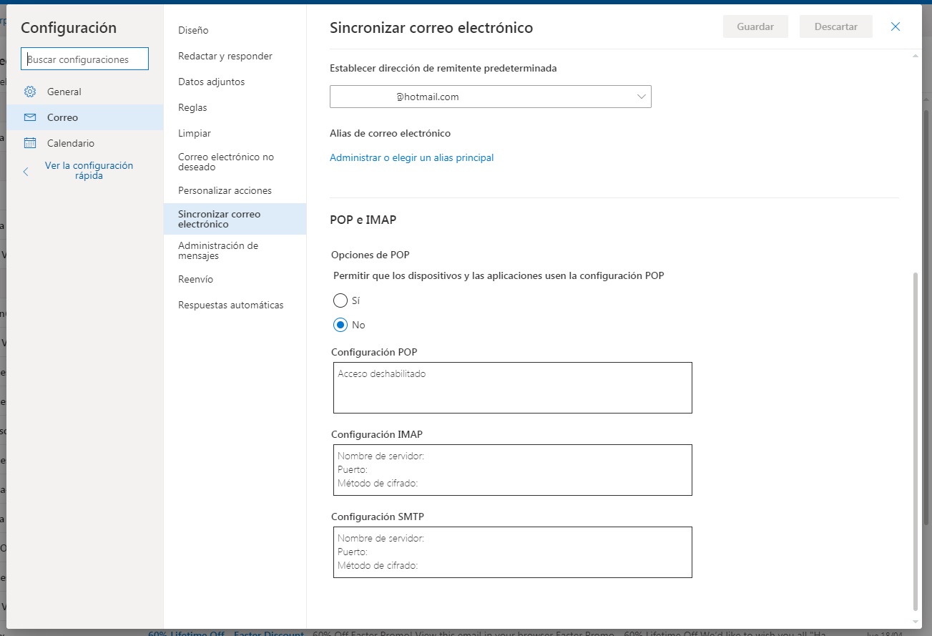The width and height of the screenshot is (932, 636).
Task: Switch to the Reglas settings section
Action: [192, 107]
